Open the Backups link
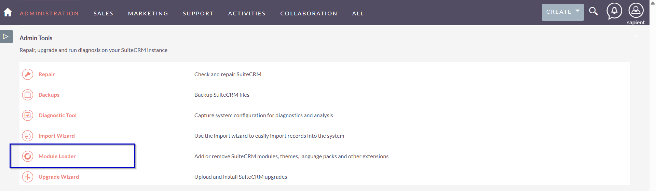Image resolution: width=656 pixels, height=191 pixels. (49, 95)
